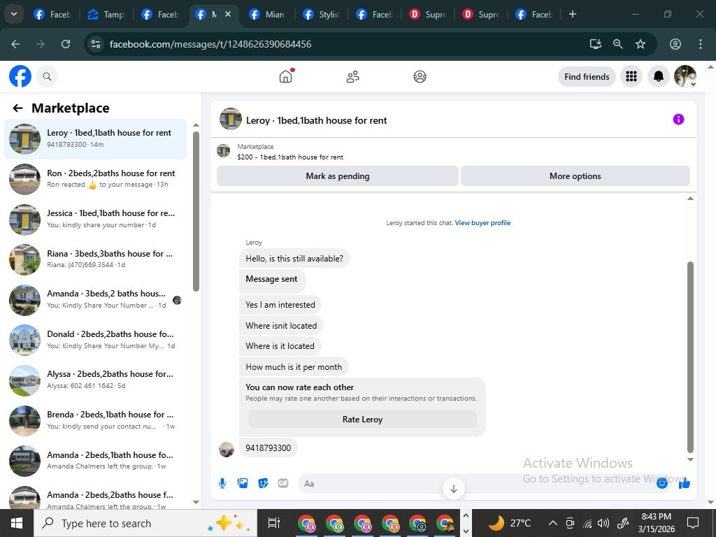716x537 pixels.
Task: Click Mark as pending
Action: pos(338,176)
